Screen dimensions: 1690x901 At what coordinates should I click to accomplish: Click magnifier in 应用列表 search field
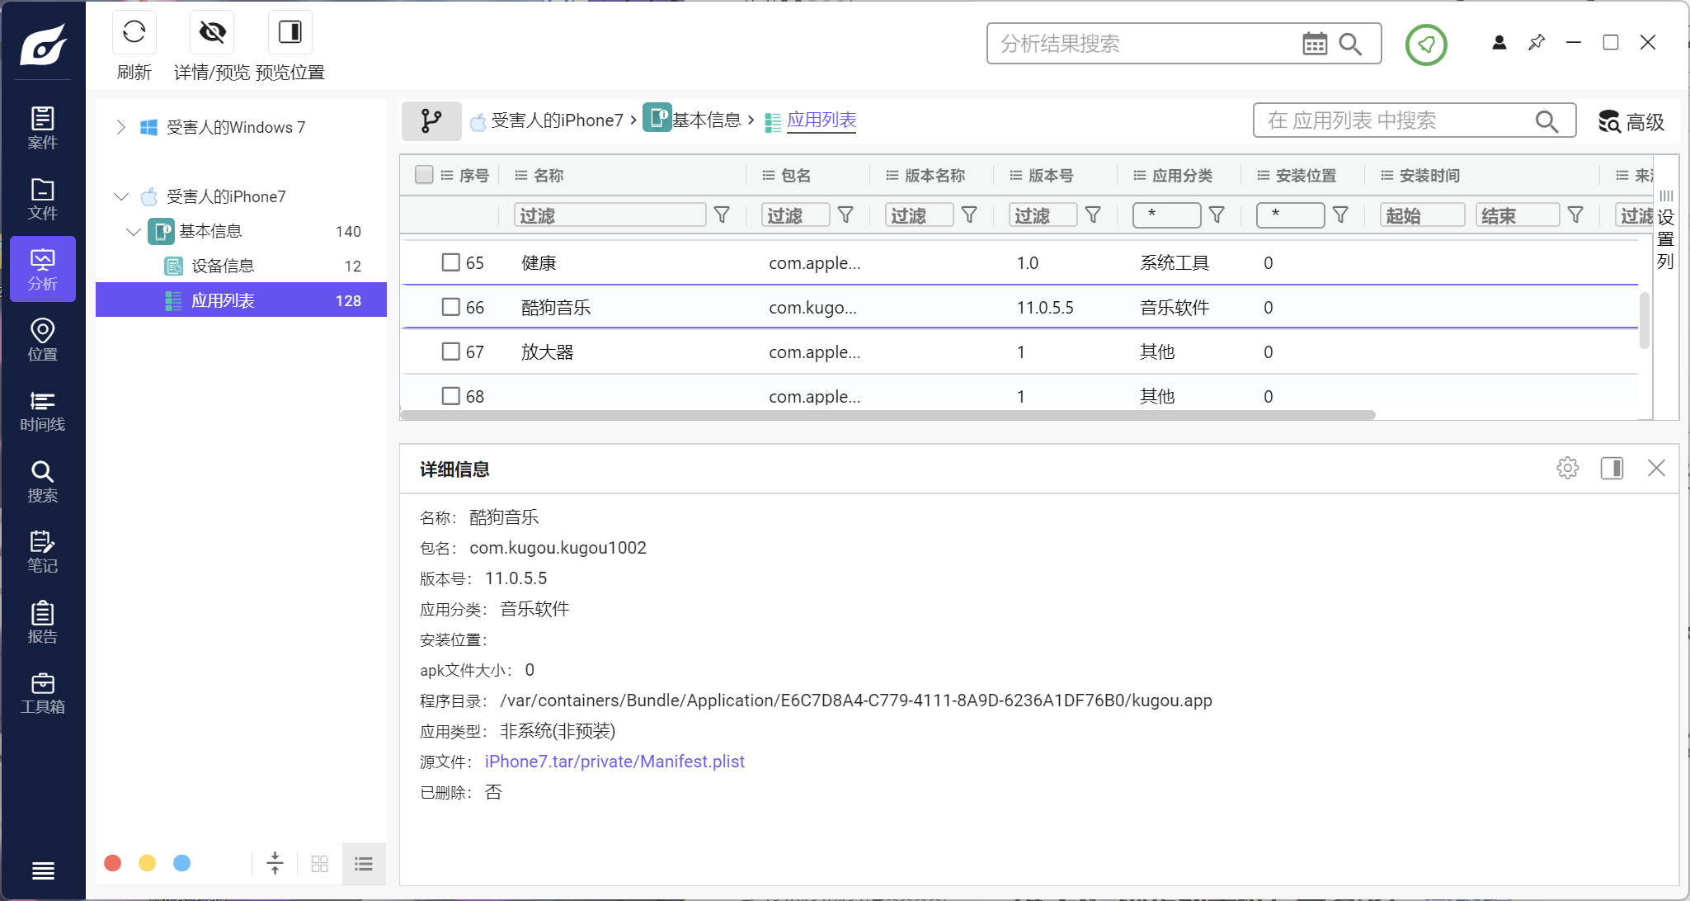tap(1546, 121)
